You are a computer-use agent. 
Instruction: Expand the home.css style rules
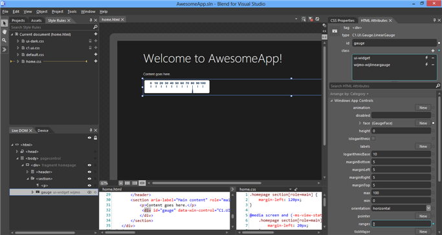(17, 61)
